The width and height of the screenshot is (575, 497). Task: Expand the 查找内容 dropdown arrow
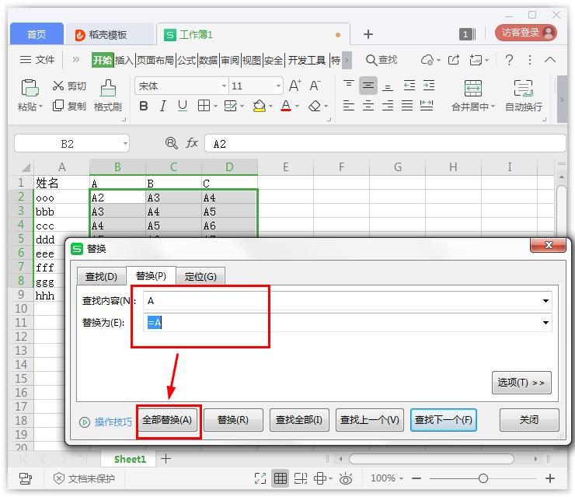click(545, 301)
